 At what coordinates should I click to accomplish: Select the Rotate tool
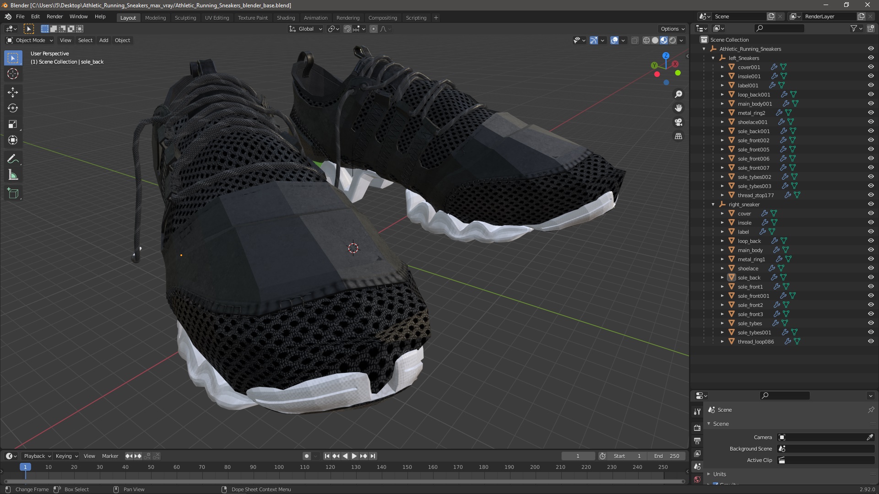[x=13, y=108]
